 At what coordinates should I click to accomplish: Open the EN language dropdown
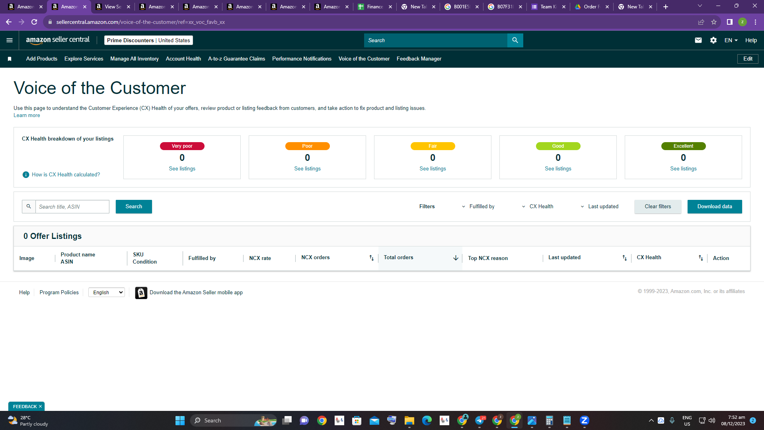(x=731, y=40)
